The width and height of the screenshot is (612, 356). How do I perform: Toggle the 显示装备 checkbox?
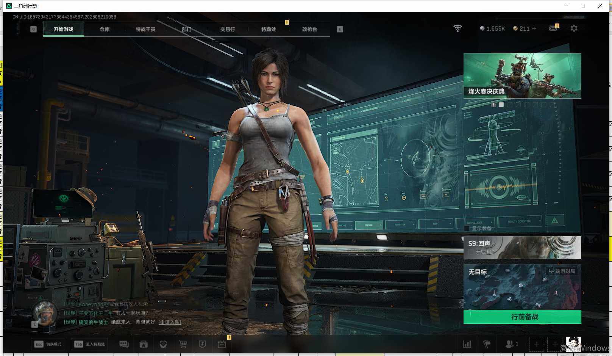[467, 228]
